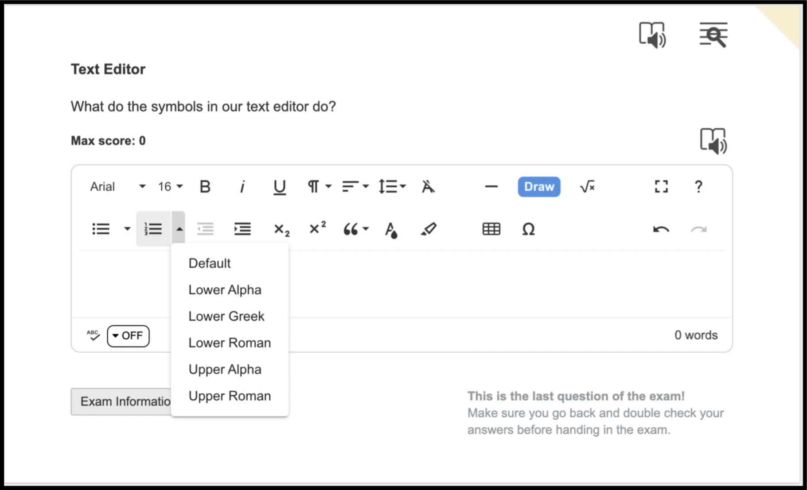
Task: Switch the editor to fullscreen mode
Action: tap(661, 187)
